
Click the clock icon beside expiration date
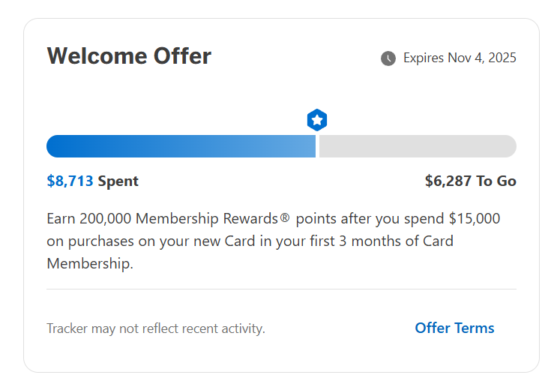click(388, 58)
